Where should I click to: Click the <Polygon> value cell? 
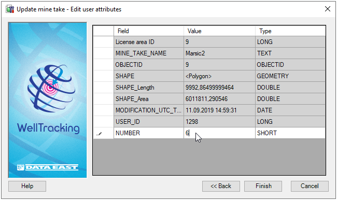click(x=219, y=76)
